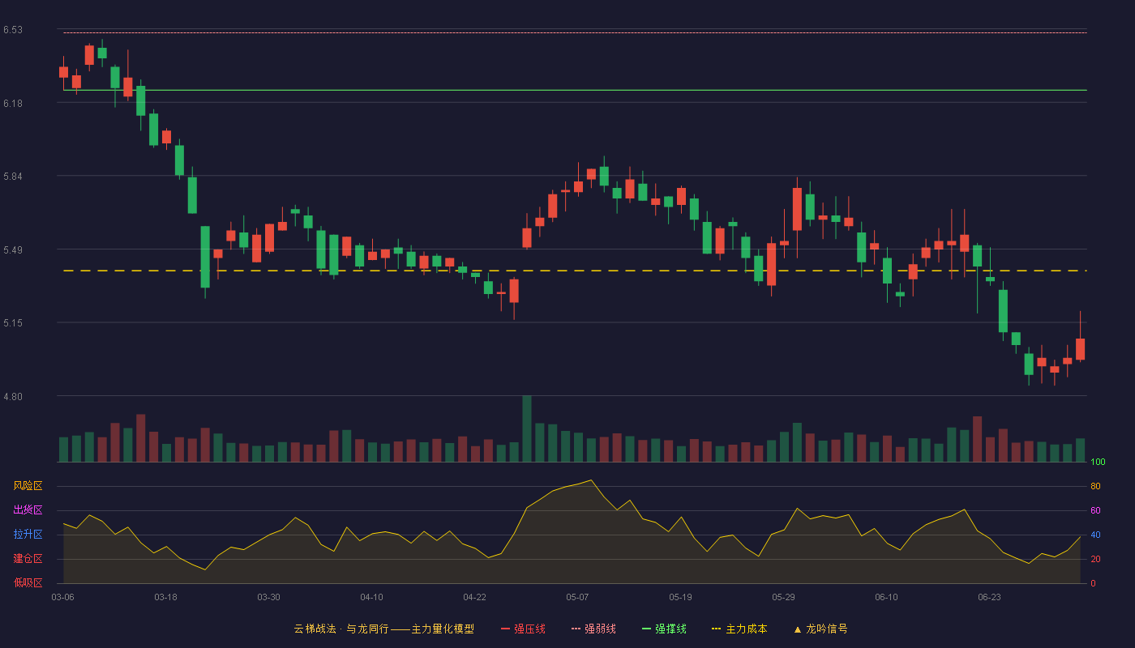
Task: Click the 拉升区 zone label
Action: pyautogui.click(x=28, y=535)
